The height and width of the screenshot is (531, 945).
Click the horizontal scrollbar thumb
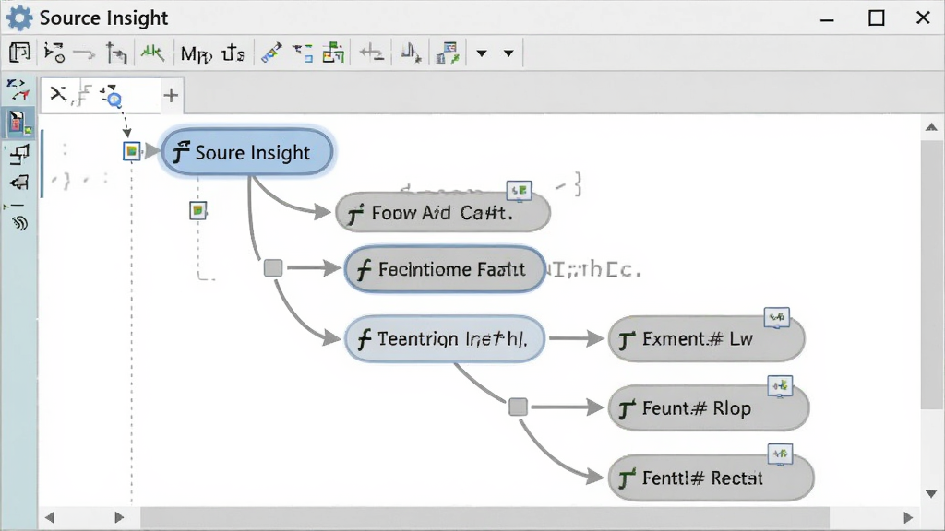(x=484, y=517)
